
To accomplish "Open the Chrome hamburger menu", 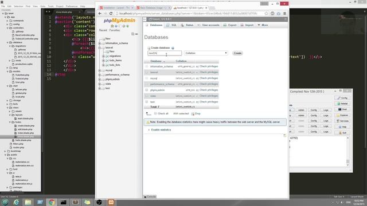I will (x=284, y=14).
